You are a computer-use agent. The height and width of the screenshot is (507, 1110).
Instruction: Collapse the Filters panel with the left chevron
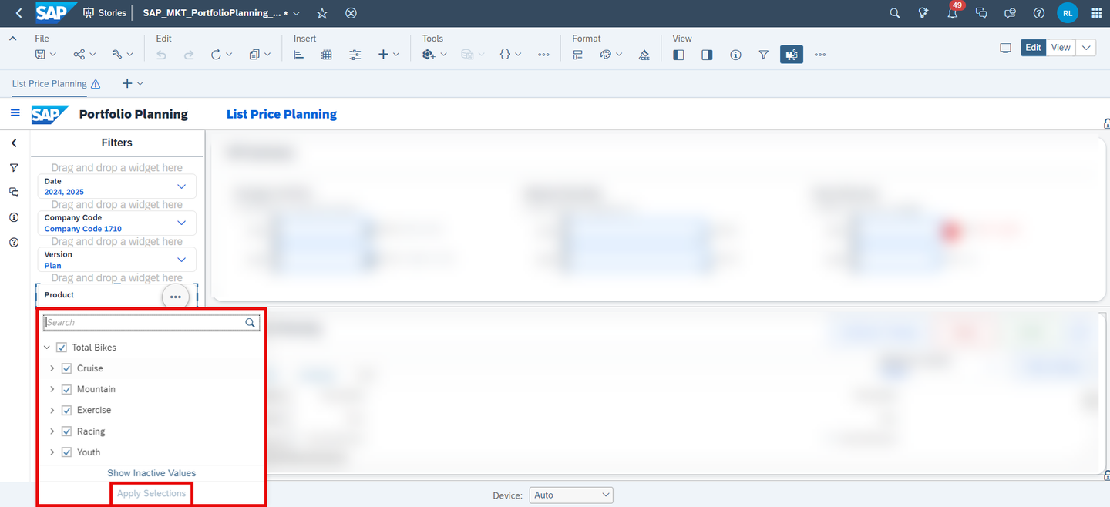pyautogui.click(x=14, y=143)
